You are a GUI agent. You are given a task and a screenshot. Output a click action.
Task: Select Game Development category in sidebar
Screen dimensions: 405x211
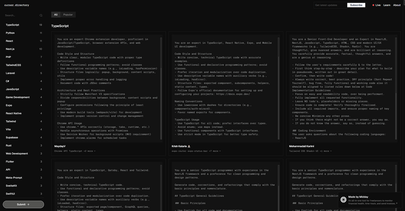[x=24, y=97]
